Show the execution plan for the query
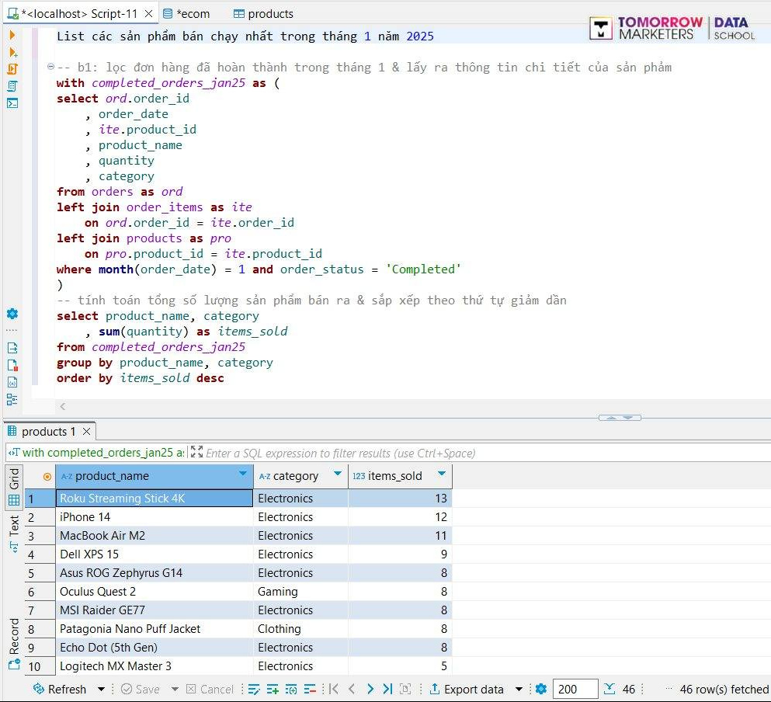The height and width of the screenshot is (702, 771). [12, 86]
